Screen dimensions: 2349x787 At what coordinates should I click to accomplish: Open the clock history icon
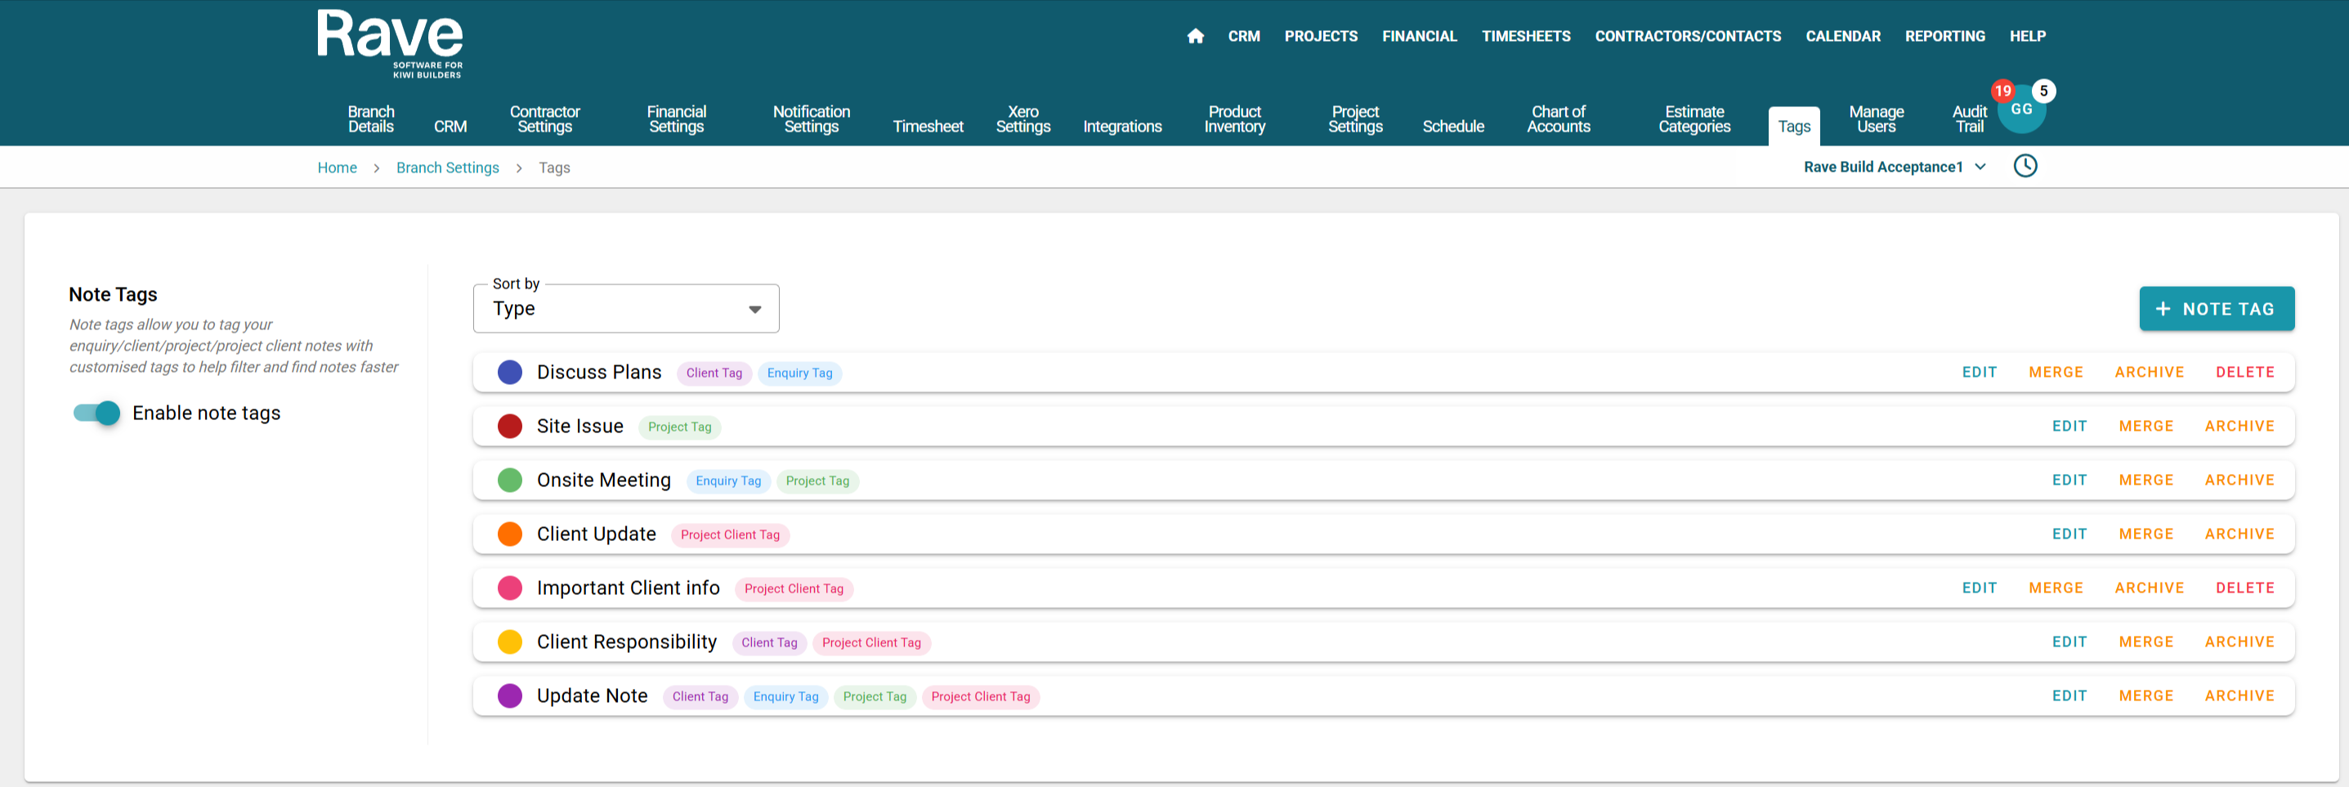pyautogui.click(x=2025, y=166)
